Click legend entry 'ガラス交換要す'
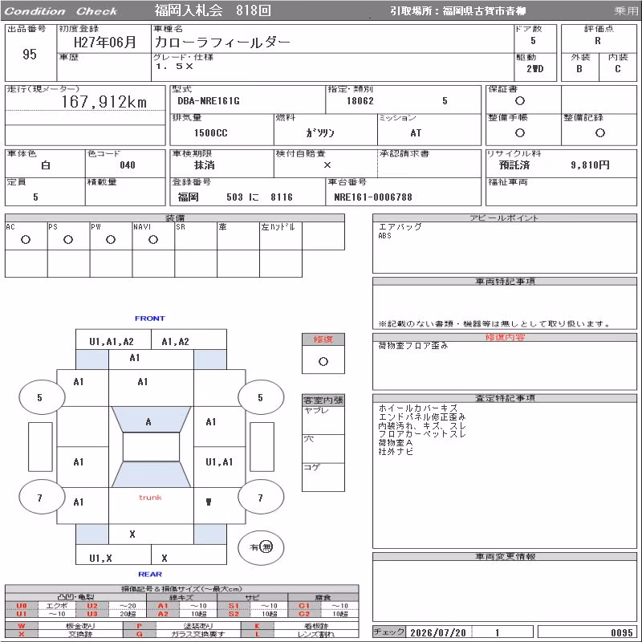 [198, 634]
